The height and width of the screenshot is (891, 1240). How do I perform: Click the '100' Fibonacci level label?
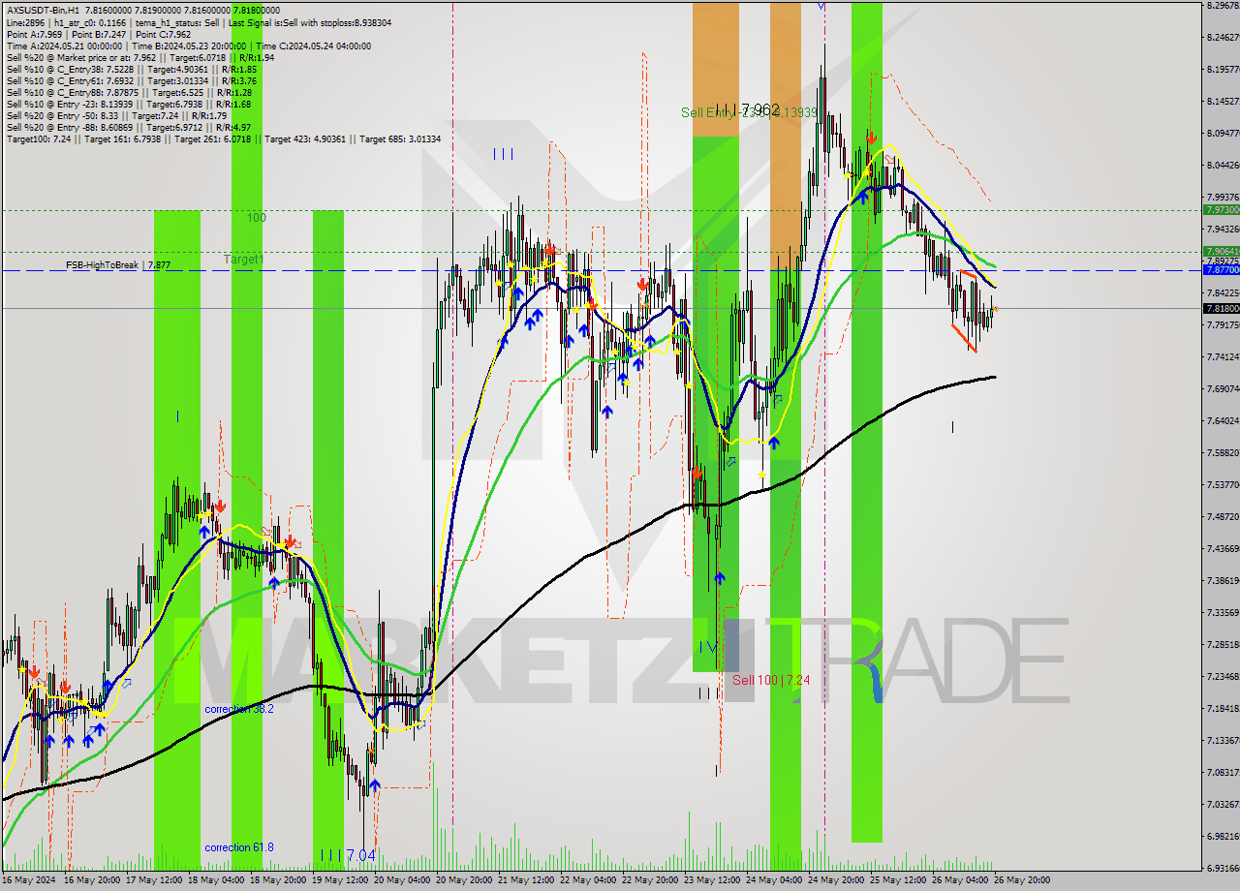tap(256, 218)
